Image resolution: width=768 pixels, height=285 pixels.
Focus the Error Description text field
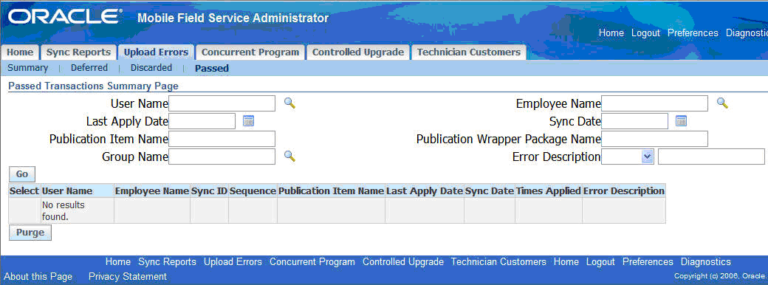tap(711, 157)
